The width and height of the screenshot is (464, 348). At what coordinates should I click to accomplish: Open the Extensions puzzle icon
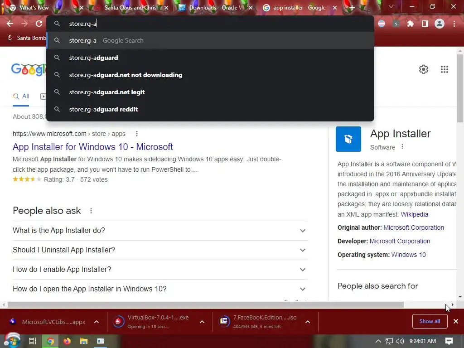pyautogui.click(x=410, y=24)
